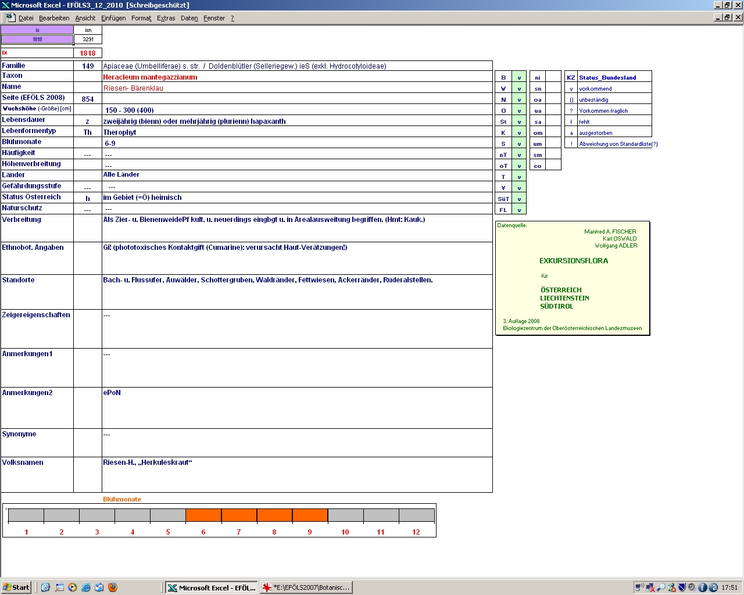Click the wireless network tray icon
Image resolution: width=744 pixels, height=595 pixels.
coord(639,587)
